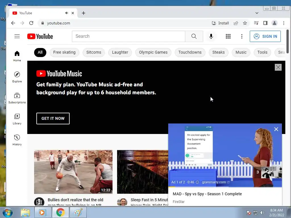Open grammarly.com ad link
Viewport: 291px width, 218px height.
click(216, 182)
